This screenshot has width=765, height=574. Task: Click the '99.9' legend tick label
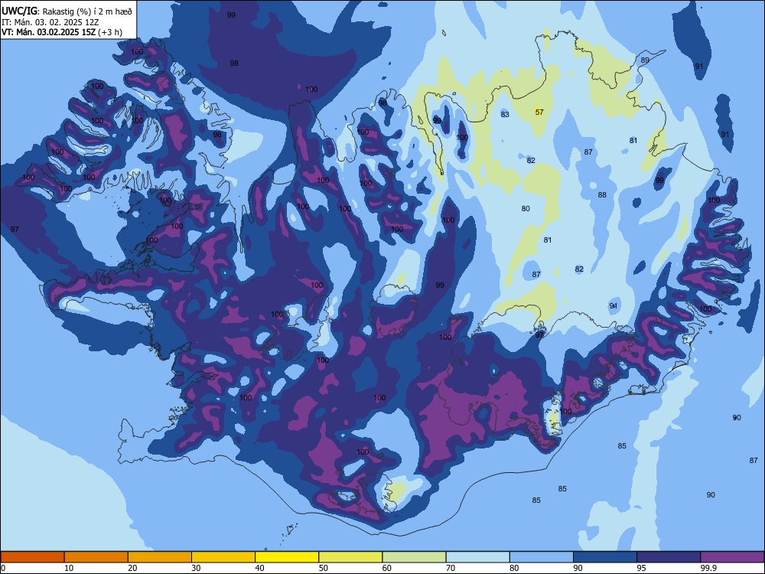point(708,568)
